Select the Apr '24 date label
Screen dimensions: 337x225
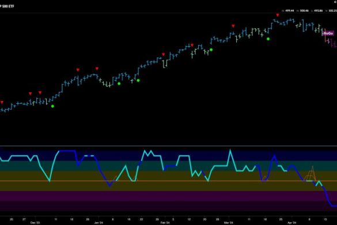(x=292, y=223)
